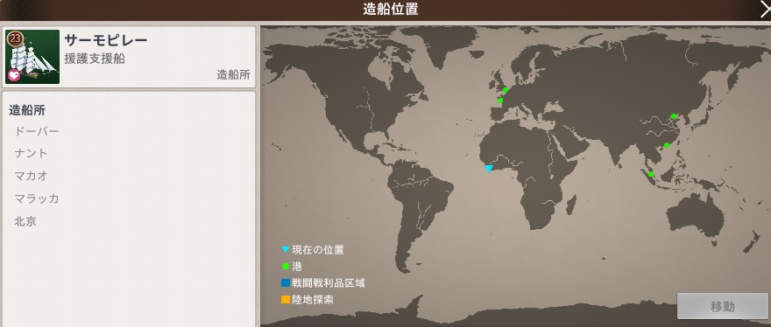Click the orange 陸地探索 legend swatch
The height and width of the screenshot is (327, 771).
(286, 300)
